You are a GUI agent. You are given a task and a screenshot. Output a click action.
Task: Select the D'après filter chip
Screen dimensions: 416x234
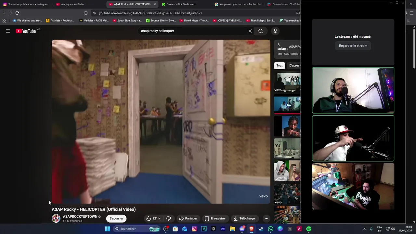(294, 65)
